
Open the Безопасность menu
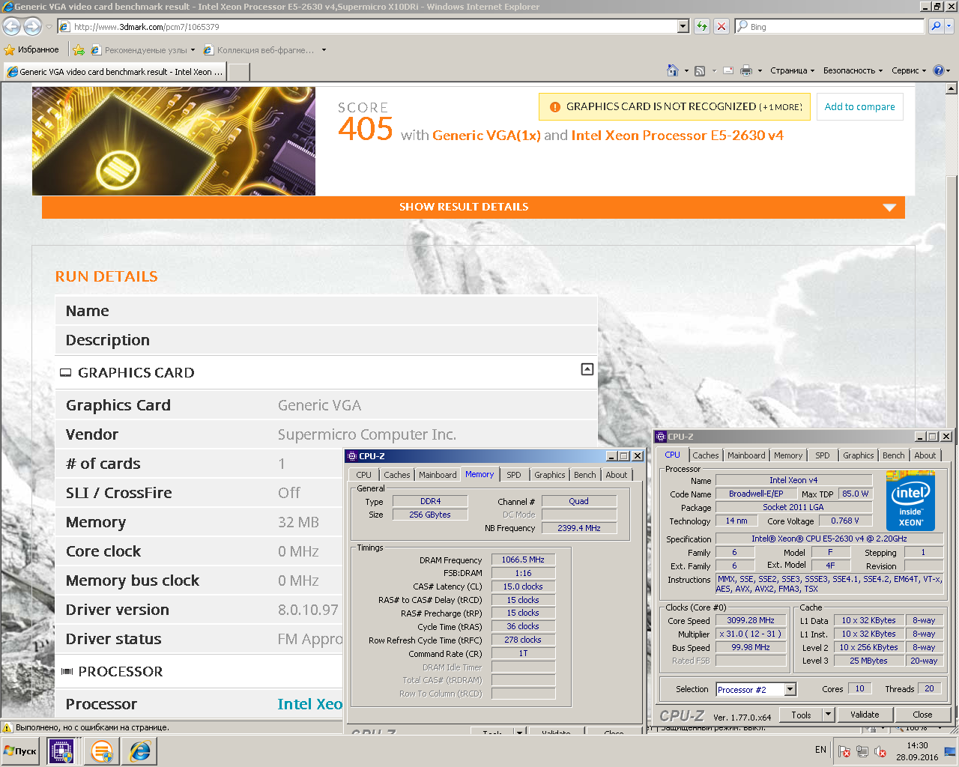tap(853, 70)
